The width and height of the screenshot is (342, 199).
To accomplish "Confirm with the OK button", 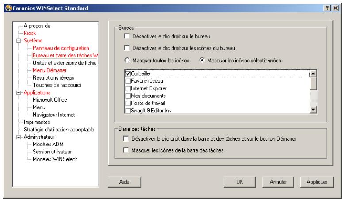I will (x=239, y=182).
